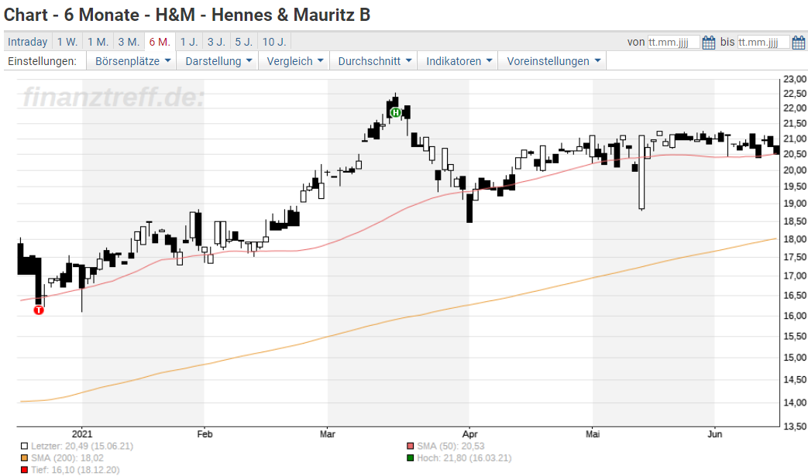Open the Voreinstellungen dropdown
The width and height of the screenshot is (808, 476).
(553, 60)
